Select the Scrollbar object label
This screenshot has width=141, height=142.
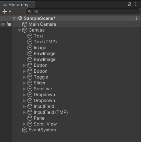[43, 89]
